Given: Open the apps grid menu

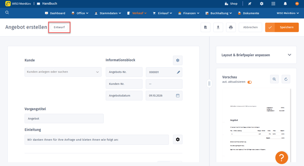Looking at the screenshot, I should pyautogui.click(x=273, y=4).
